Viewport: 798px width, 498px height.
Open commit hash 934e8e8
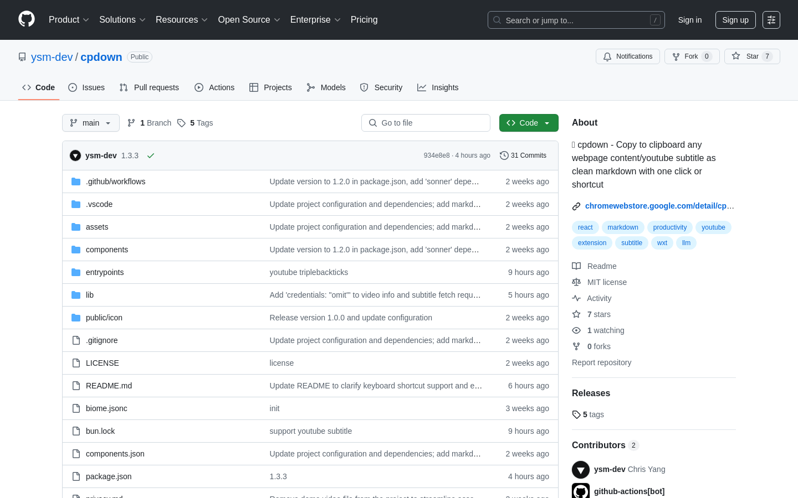[437, 155]
